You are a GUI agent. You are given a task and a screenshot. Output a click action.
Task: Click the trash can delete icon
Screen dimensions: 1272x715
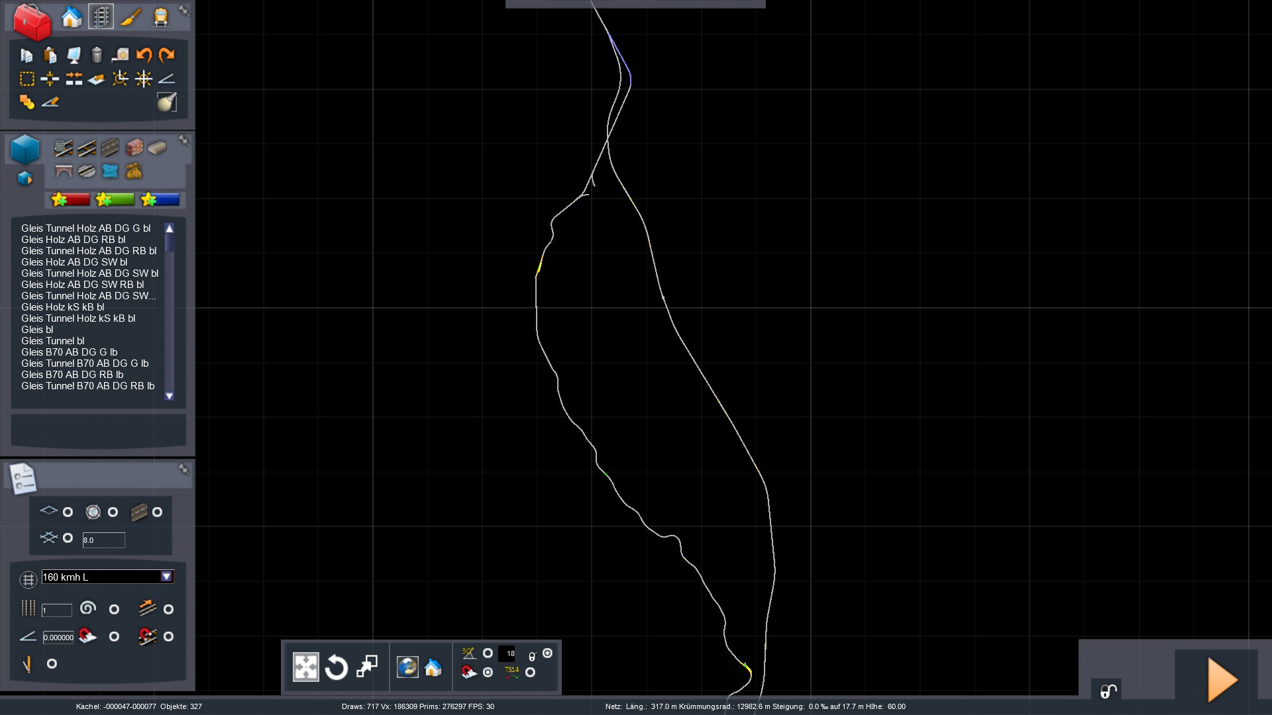pos(97,55)
